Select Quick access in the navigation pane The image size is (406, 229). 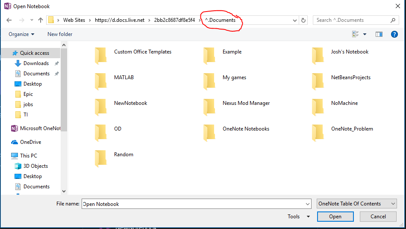tap(31, 53)
